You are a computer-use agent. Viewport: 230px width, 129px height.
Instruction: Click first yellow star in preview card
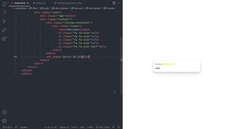[x=164, y=64]
